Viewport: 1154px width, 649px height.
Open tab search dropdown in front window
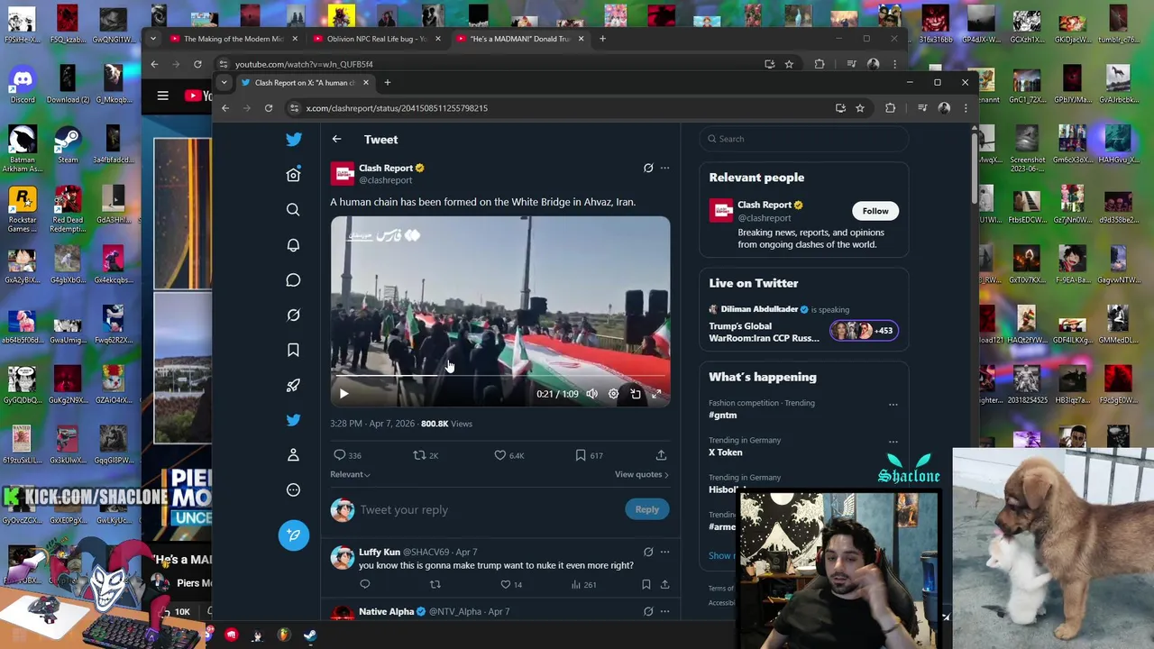(224, 83)
